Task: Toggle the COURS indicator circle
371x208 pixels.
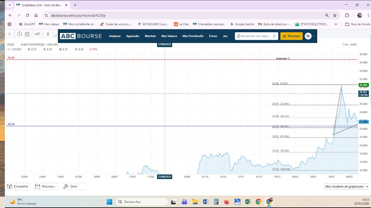Action: pos(9,49)
